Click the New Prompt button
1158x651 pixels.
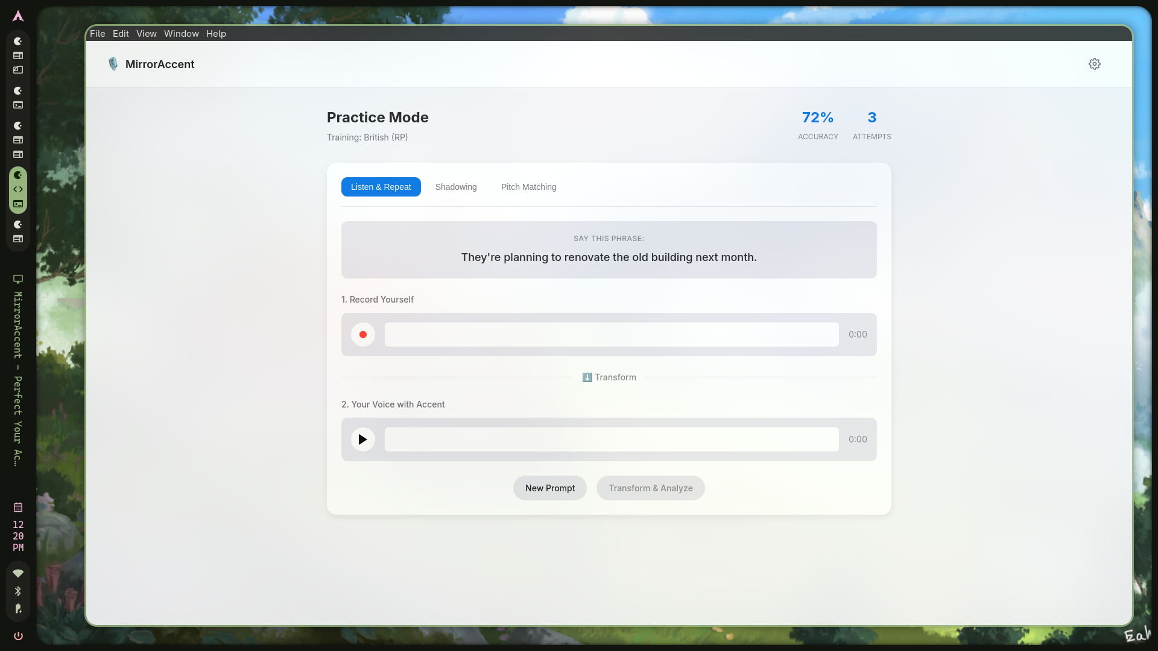point(549,488)
